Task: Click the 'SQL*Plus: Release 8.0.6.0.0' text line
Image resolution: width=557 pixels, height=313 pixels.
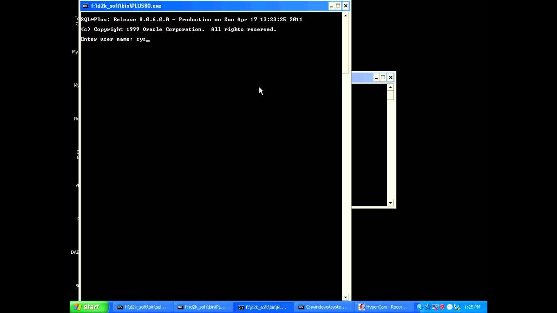Action: pyautogui.click(x=191, y=20)
